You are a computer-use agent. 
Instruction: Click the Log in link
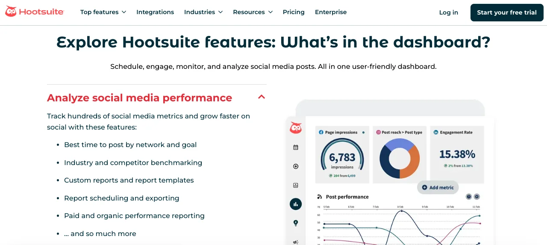449,12
